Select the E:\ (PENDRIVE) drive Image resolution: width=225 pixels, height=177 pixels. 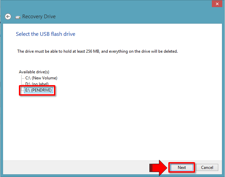pyautogui.click(x=38, y=90)
